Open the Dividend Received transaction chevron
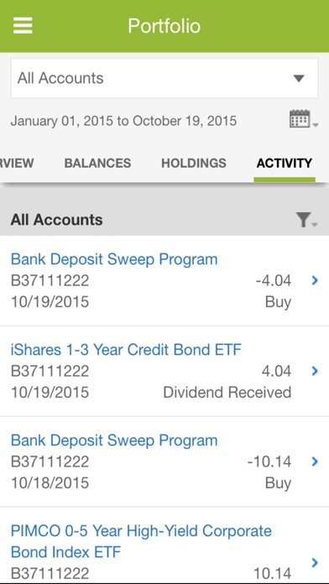 tap(315, 371)
